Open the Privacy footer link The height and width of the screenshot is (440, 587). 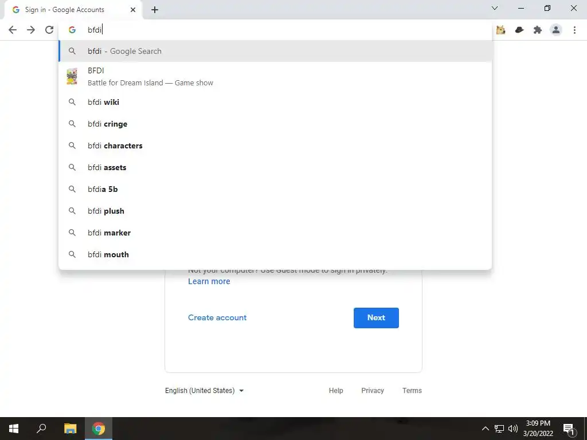pyautogui.click(x=373, y=391)
